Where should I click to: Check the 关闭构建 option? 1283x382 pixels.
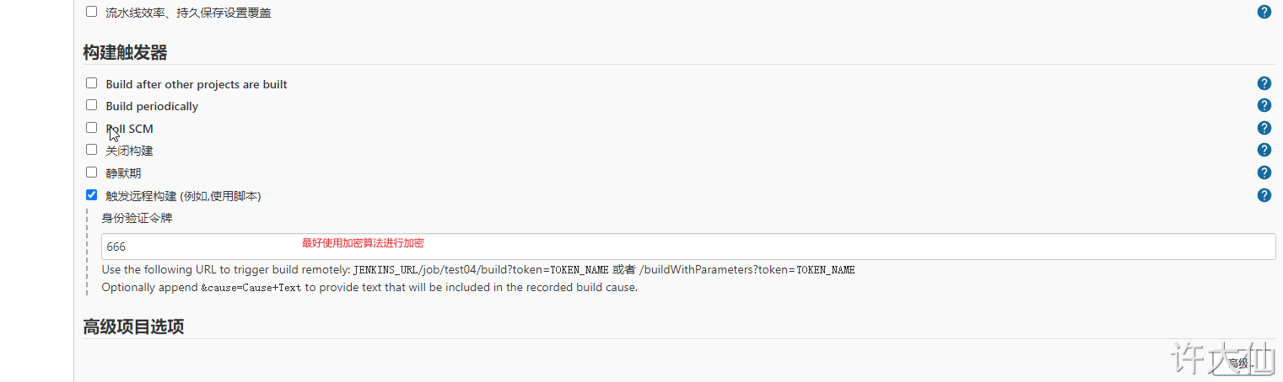tap(91, 150)
